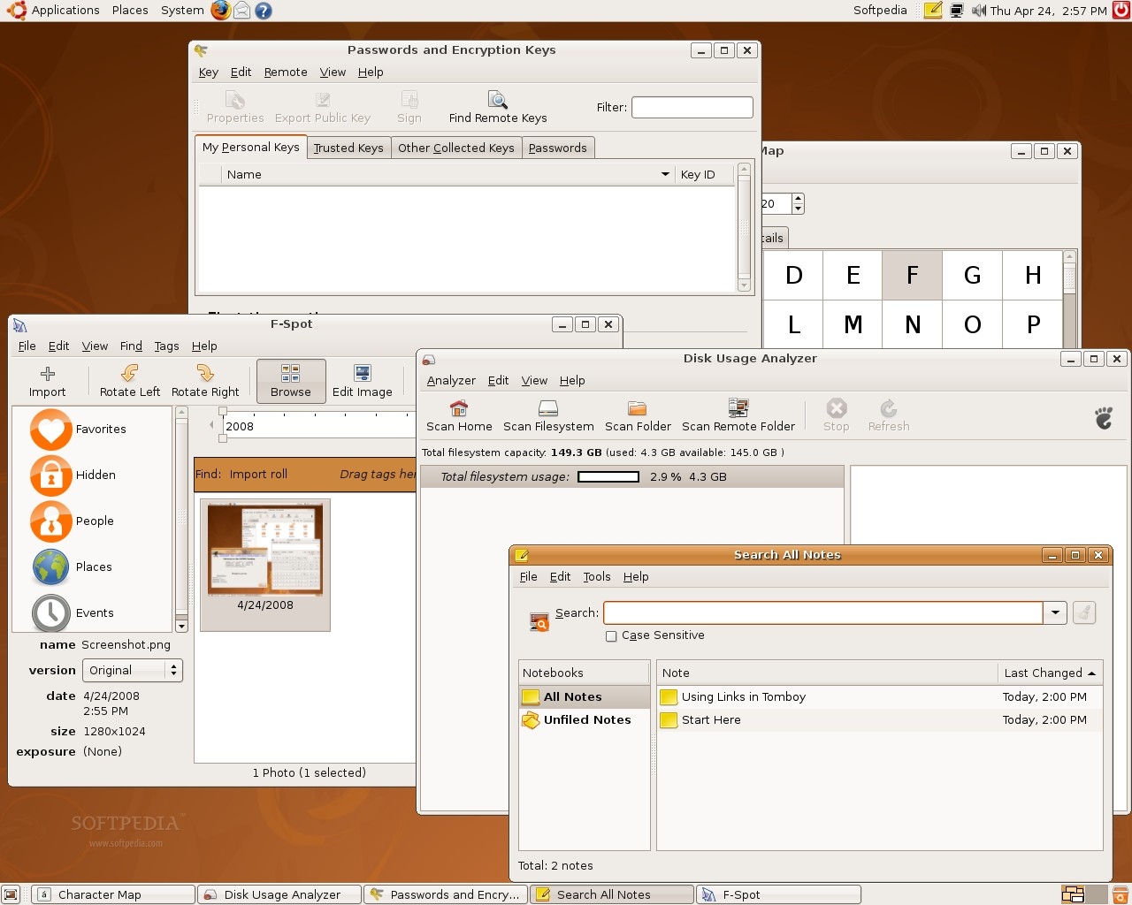Screen dimensions: 1132x905
Task: Click the volume icon in the top panel
Action: (x=978, y=11)
